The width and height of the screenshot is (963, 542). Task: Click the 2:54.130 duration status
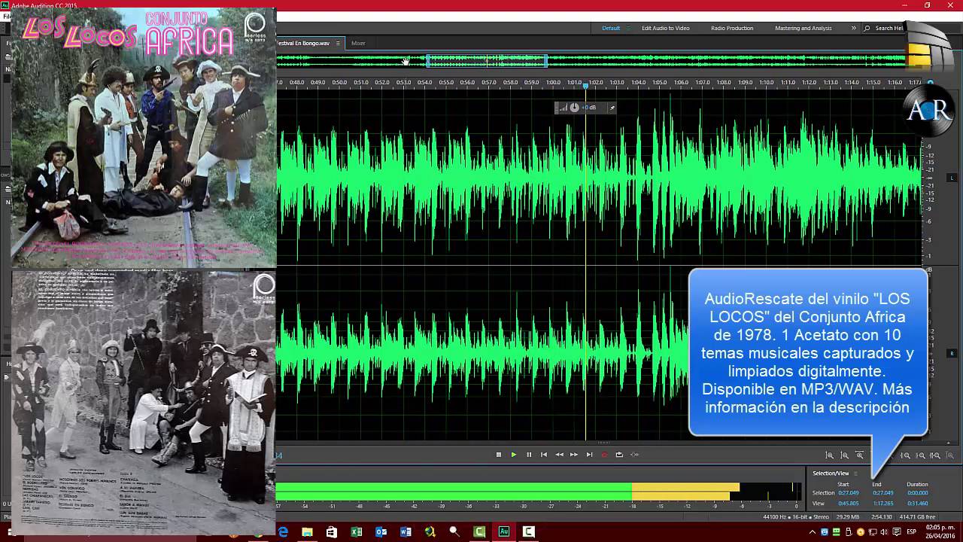coord(882,517)
